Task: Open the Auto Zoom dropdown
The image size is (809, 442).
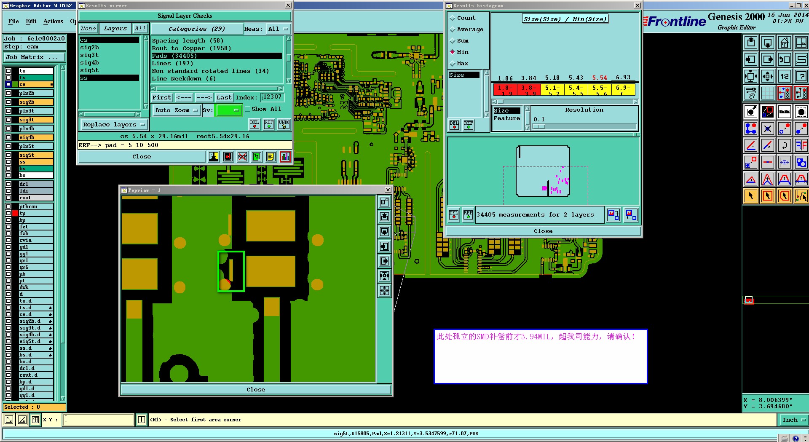Action: (x=176, y=110)
